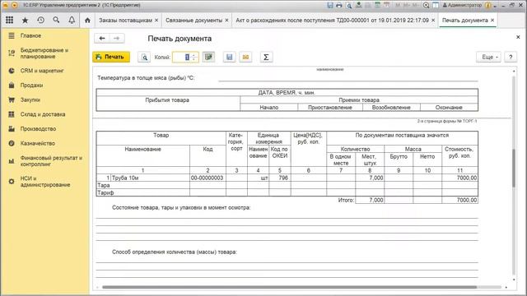Increase copies with stepper up arrow

[x=194, y=55]
